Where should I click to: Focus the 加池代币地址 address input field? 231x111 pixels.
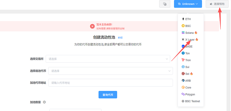(111, 83)
